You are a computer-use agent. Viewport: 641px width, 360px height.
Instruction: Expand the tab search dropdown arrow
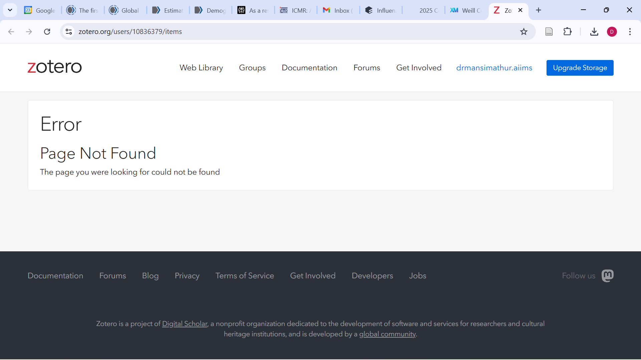pos(10,10)
